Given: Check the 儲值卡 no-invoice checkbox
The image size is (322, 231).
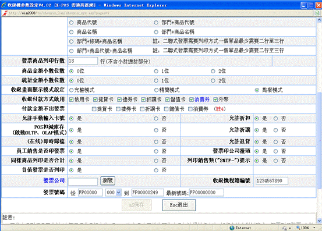Looking at the screenshot, I should (x=166, y=109).
